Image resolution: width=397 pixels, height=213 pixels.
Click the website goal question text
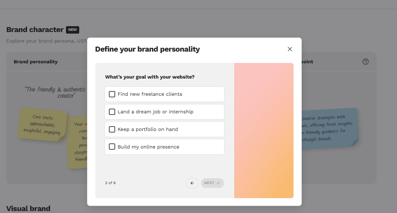click(x=150, y=77)
